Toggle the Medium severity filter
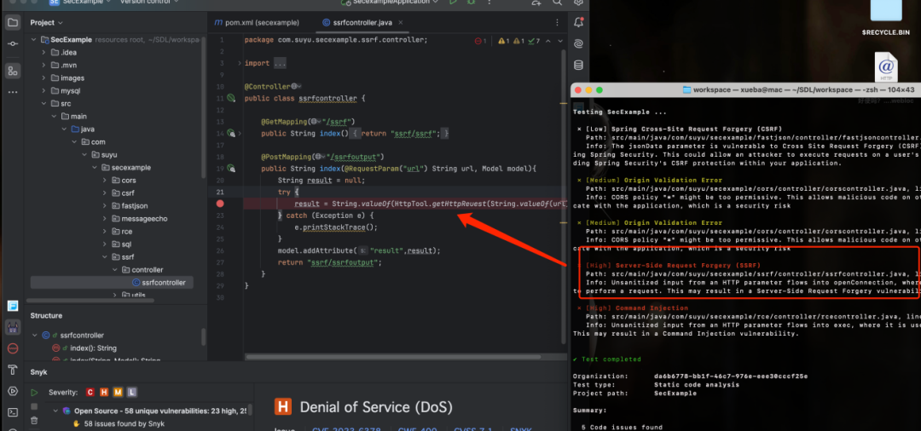The width and height of the screenshot is (921, 431). [118, 392]
